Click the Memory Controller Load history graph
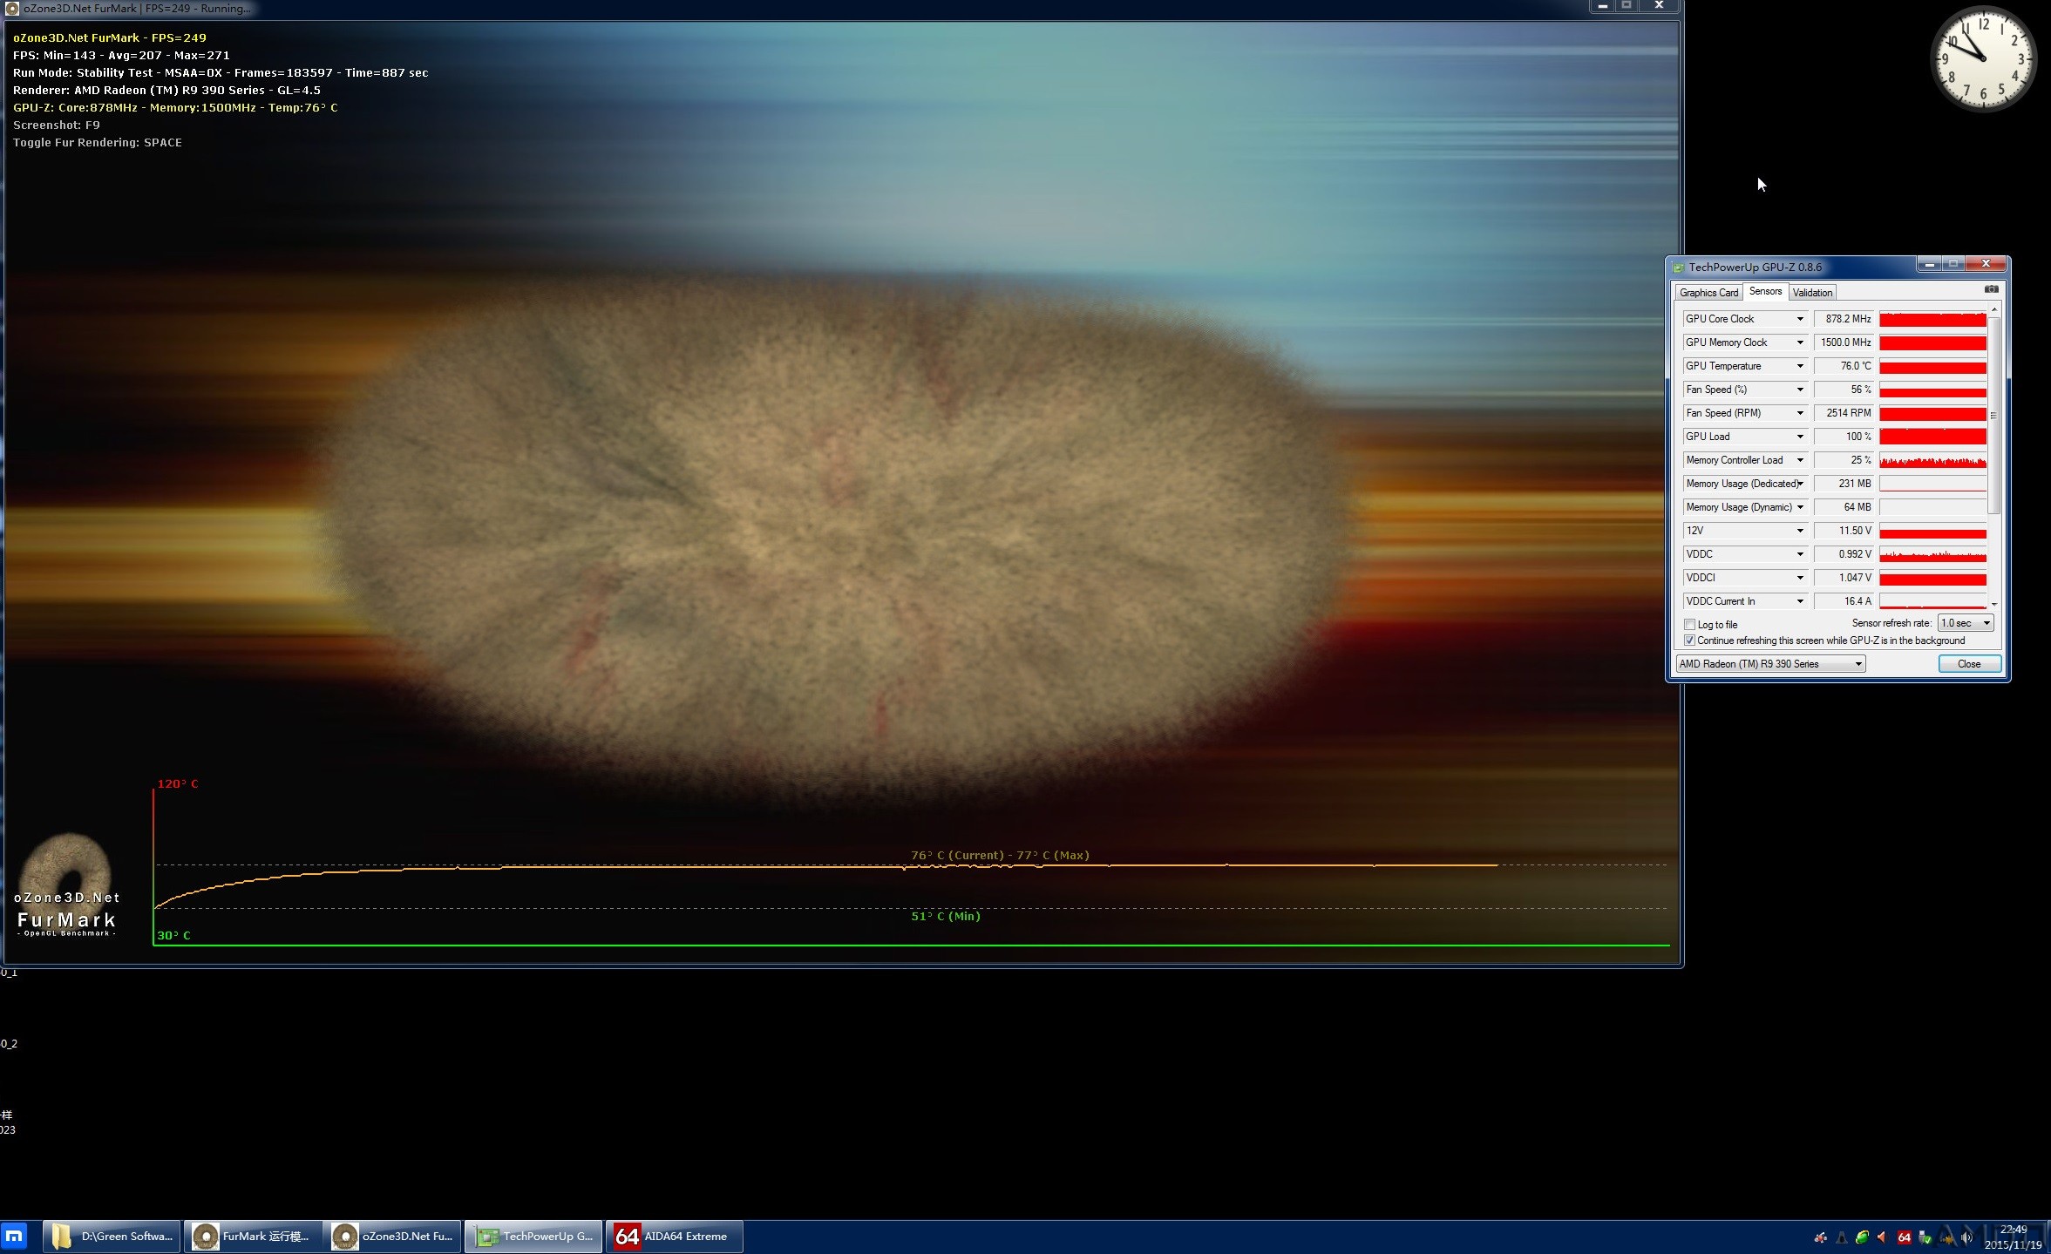 click(x=1932, y=460)
